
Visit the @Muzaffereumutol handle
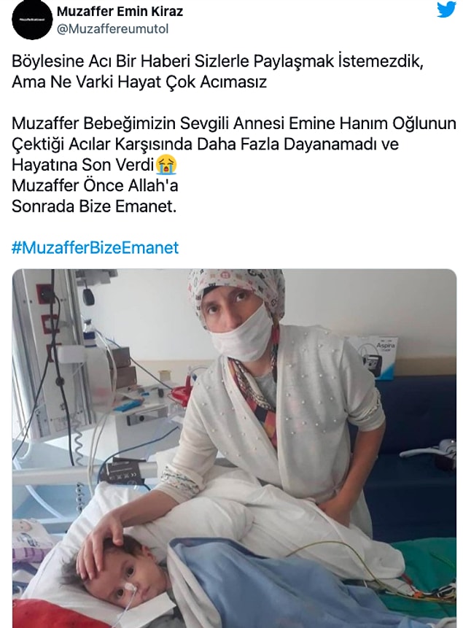pos(112,29)
